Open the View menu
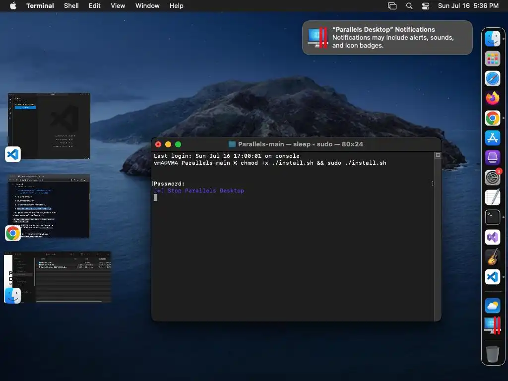 point(118,6)
